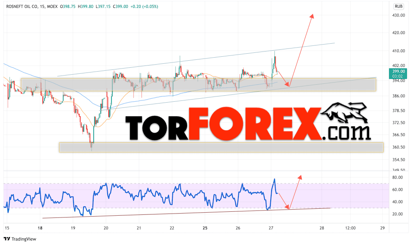Click date 25 on the time axis

click(205, 228)
